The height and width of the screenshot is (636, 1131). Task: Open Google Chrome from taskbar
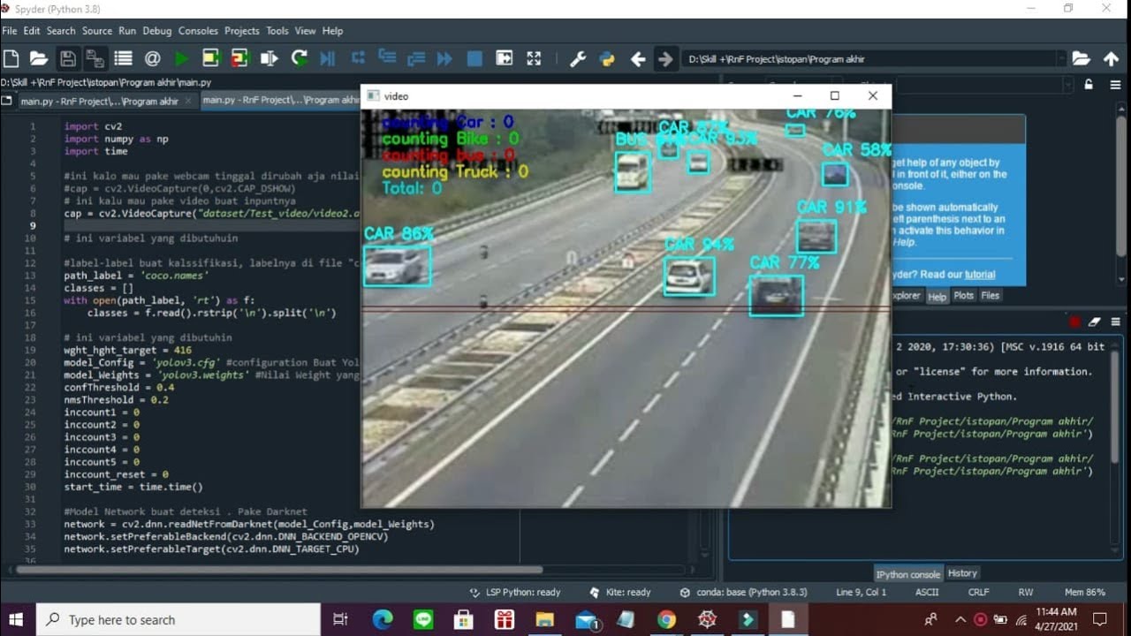coord(666,620)
